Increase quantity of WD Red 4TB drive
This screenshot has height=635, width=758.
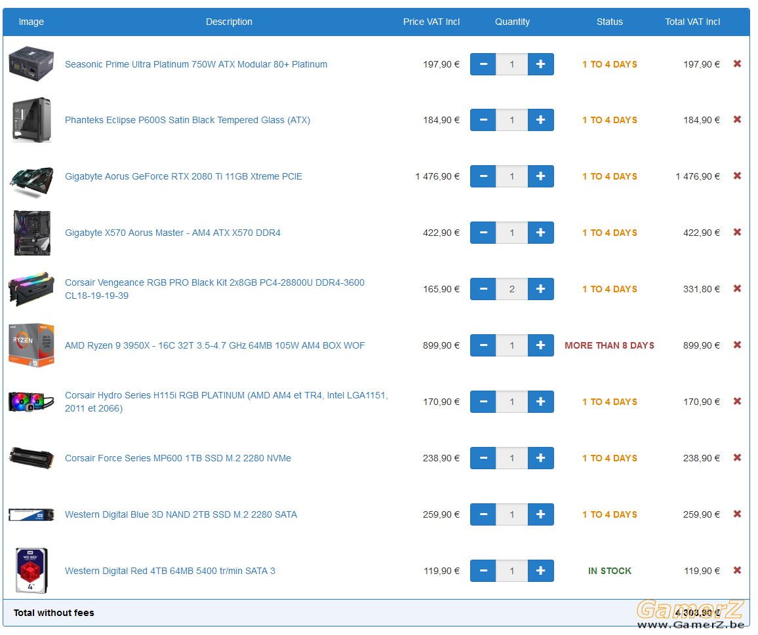tap(540, 571)
